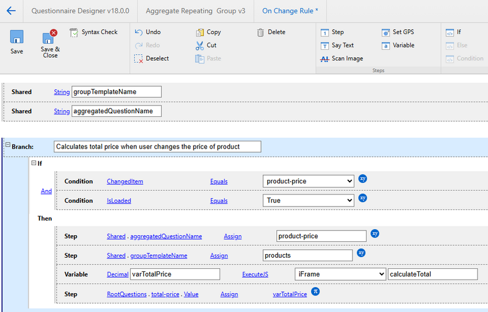Add a Scan Image step
488x312 pixels.
tap(342, 58)
